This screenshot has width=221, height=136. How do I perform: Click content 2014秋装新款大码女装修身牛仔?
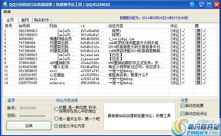point(137,47)
